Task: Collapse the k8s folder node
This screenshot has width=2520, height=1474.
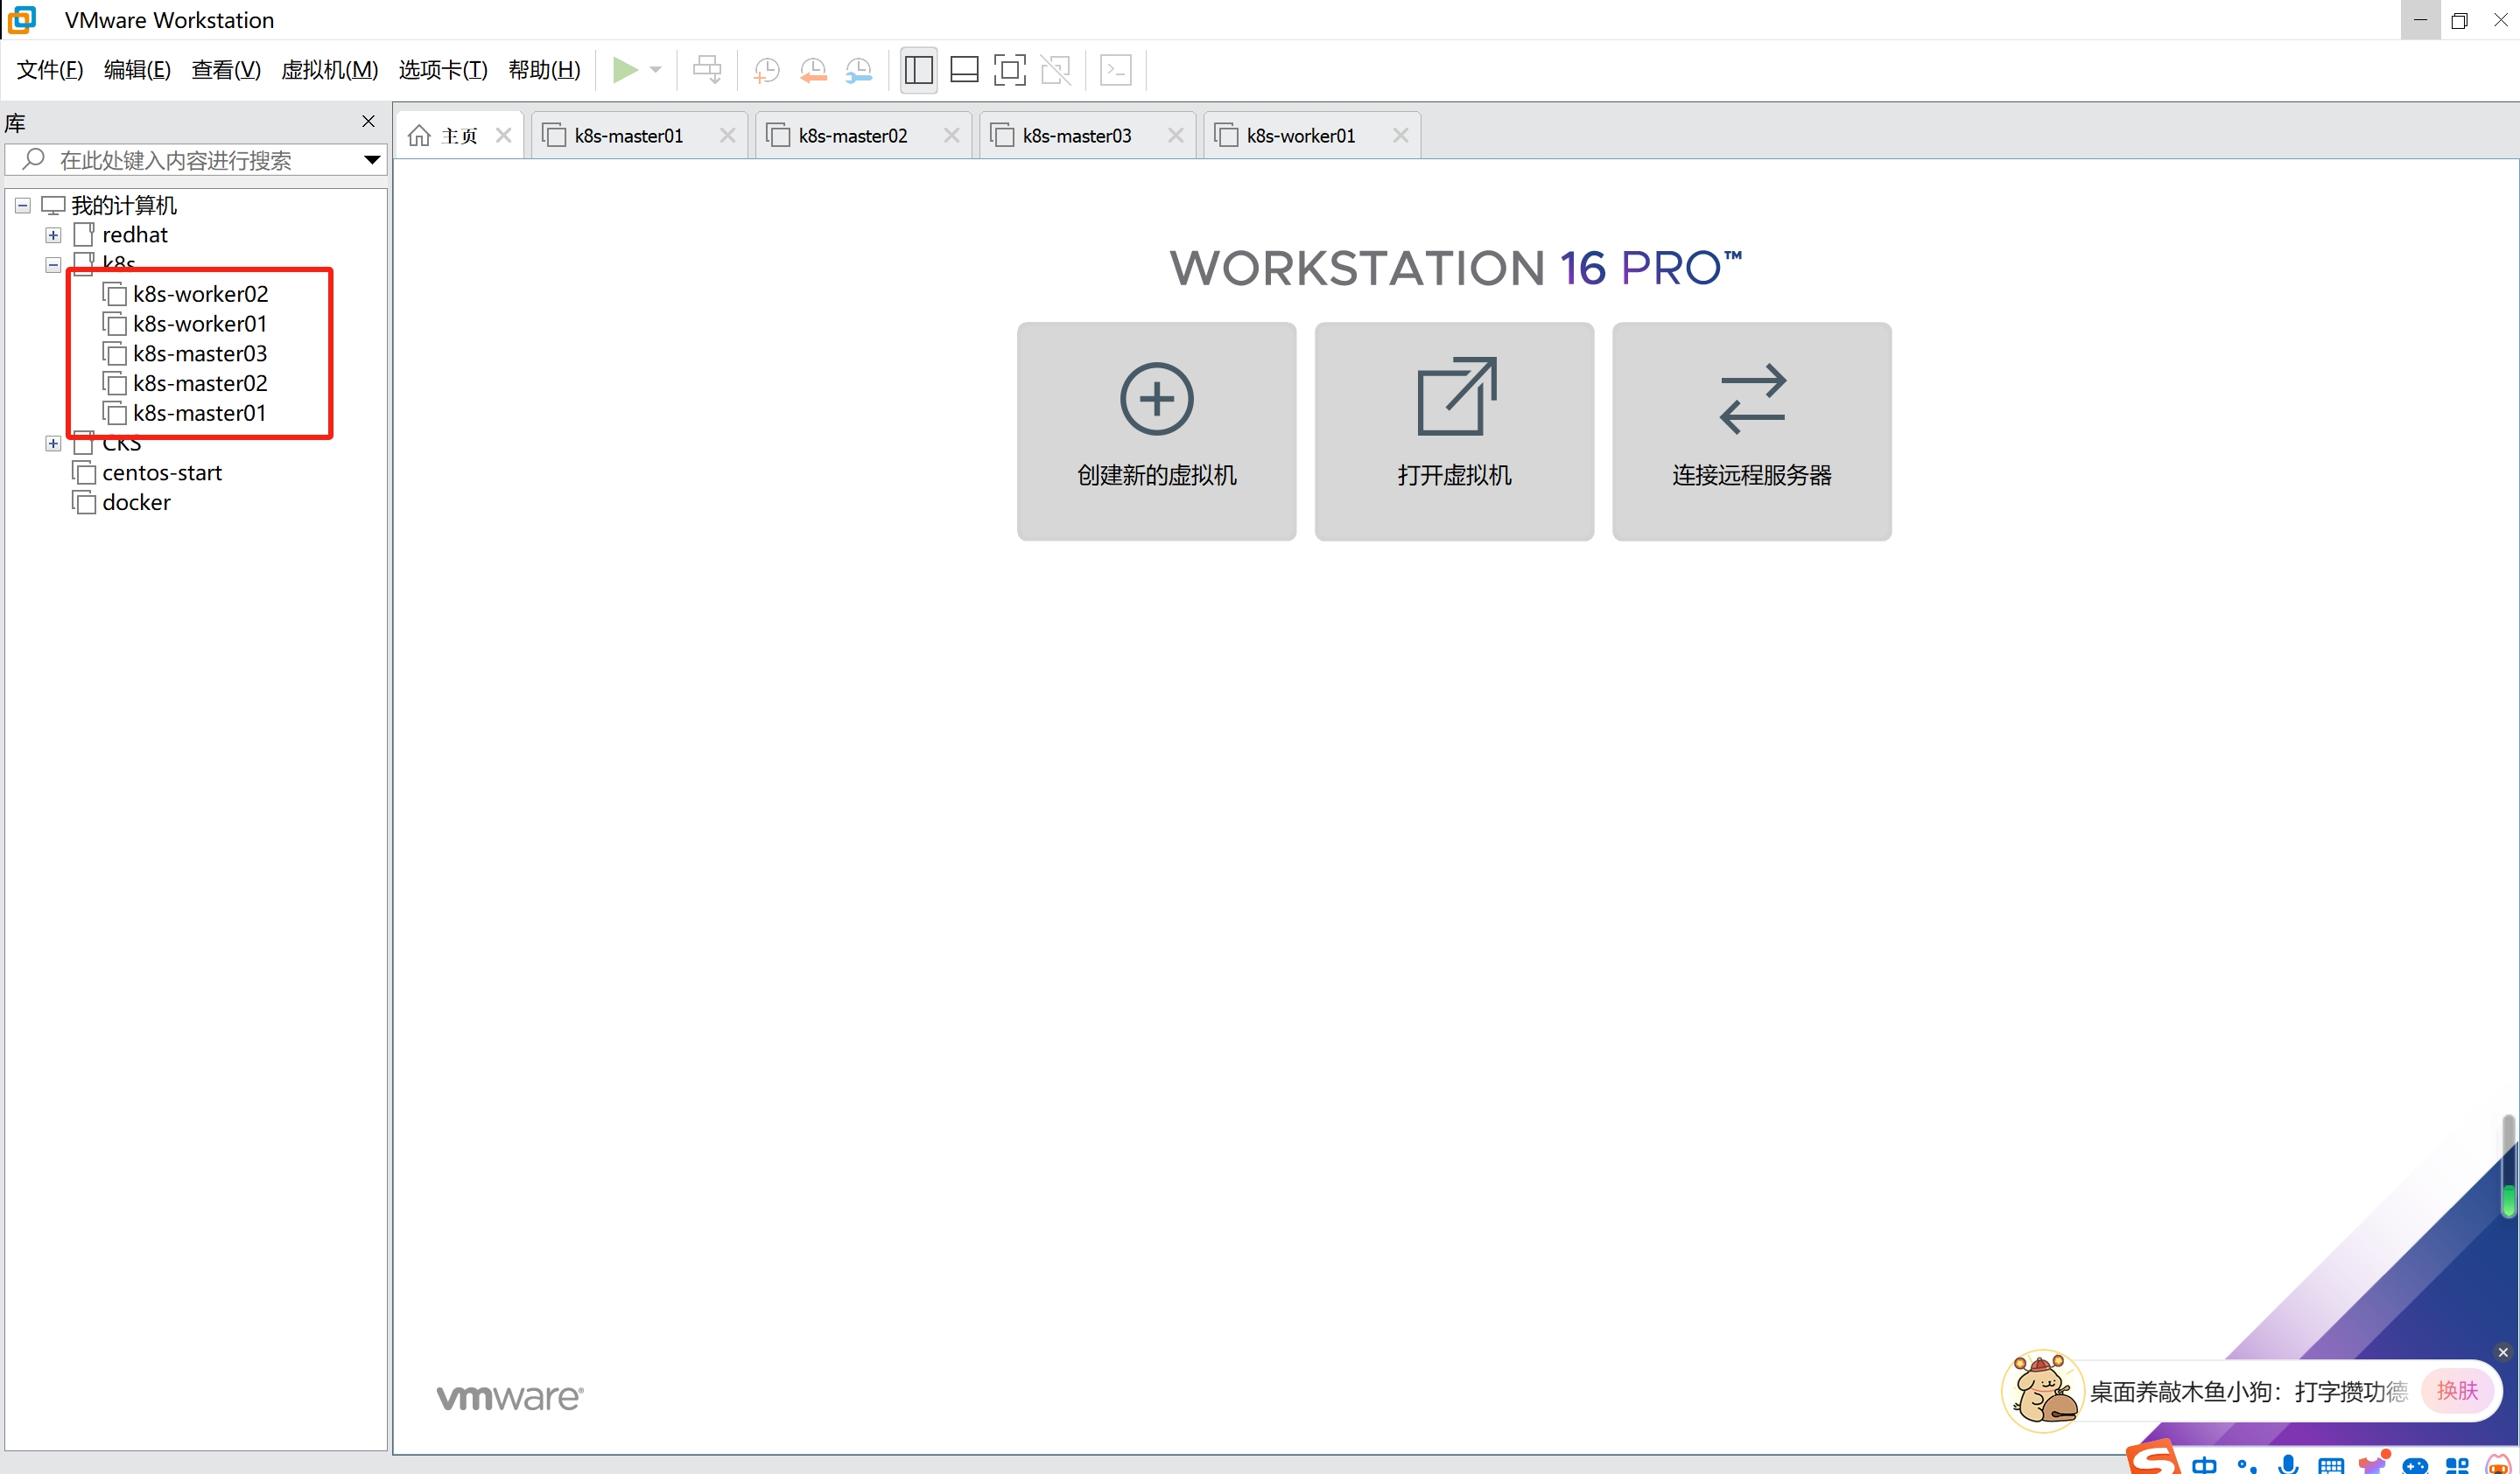Action: pyautogui.click(x=53, y=265)
